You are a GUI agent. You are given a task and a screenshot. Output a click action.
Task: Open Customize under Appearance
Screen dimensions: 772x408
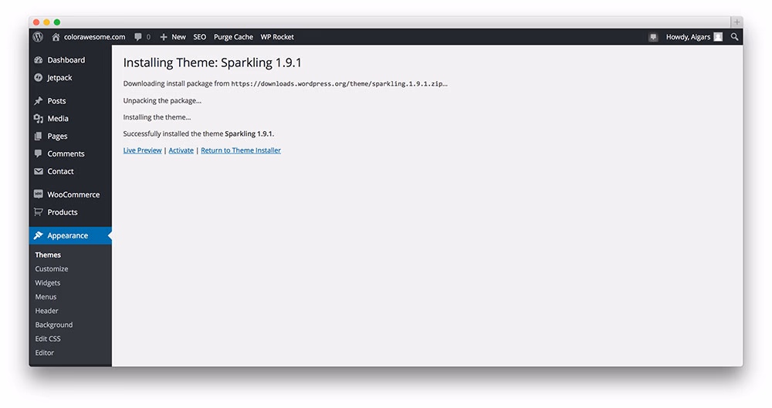(x=52, y=268)
